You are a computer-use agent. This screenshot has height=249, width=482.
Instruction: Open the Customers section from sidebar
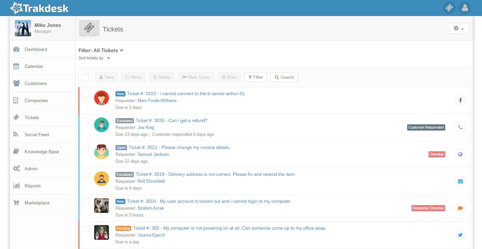coord(35,83)
